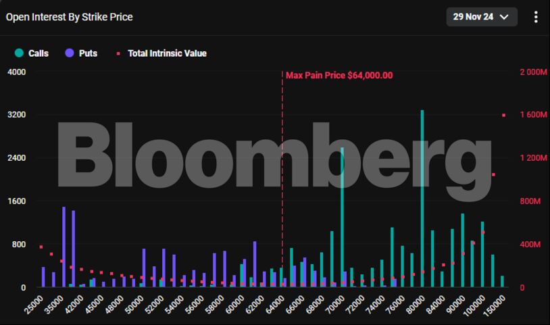This screenshot has height=325, width=550.
Task: Click the intrinsic value dot at 150000 strike
Action: (x=503, y=116)
